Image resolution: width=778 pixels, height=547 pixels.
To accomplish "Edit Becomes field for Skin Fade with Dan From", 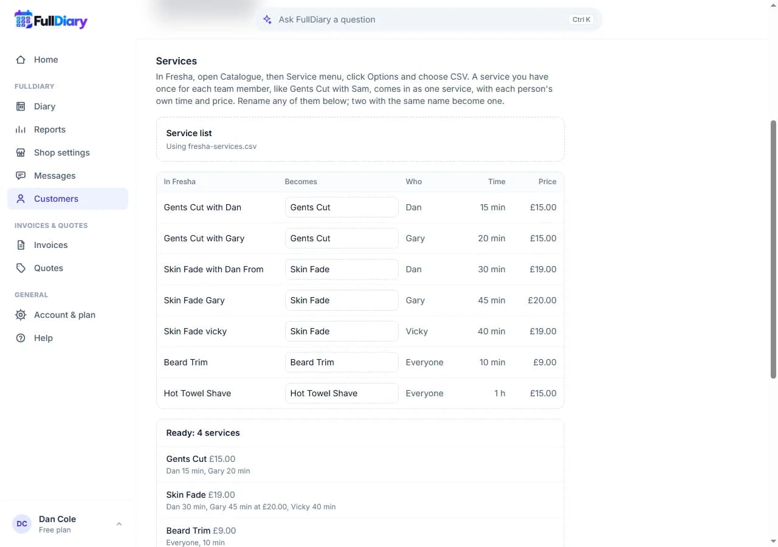I will tap(342, 269).
